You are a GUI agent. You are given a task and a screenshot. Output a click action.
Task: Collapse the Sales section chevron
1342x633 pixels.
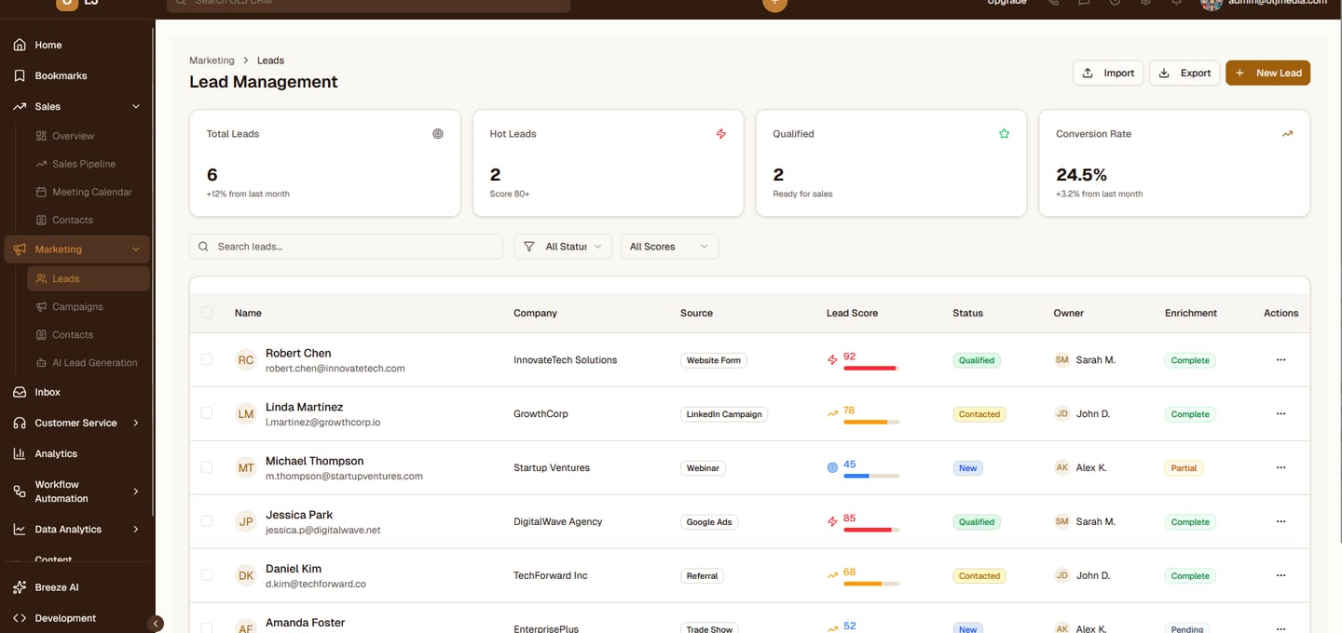(x=136, y=106)
